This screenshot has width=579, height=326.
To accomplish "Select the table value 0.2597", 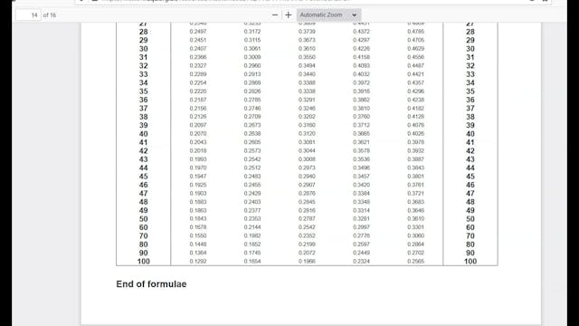I will [x=361, y=244].
